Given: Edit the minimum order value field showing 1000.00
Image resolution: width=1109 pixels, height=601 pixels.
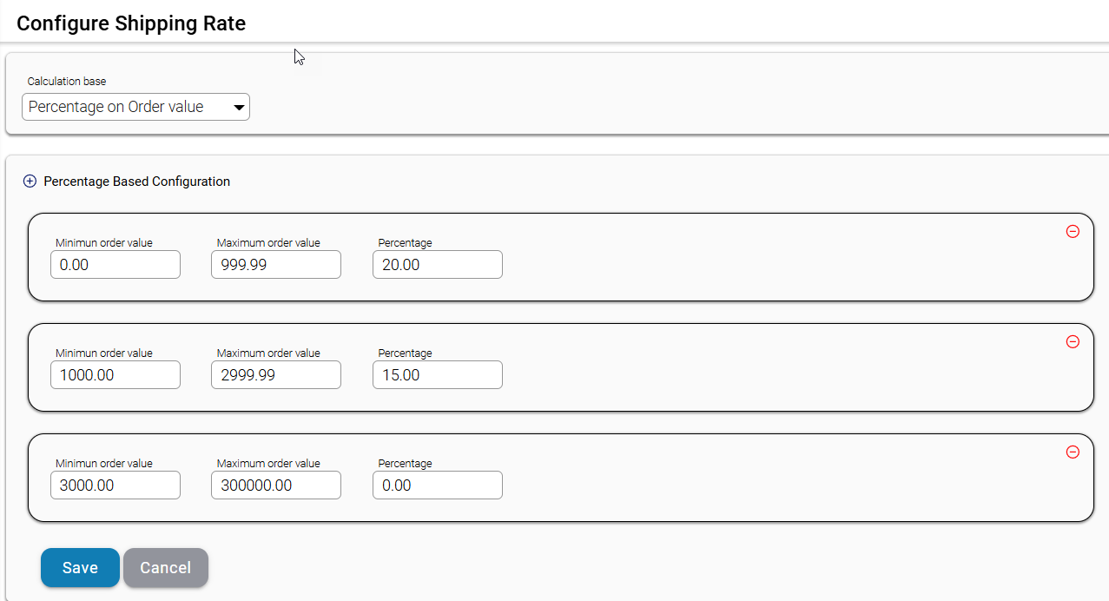Looking at the screenshot, I should click(x=115, y=375).
